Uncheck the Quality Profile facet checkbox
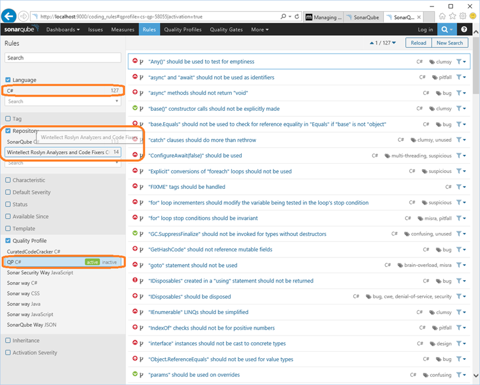The height and width of the screenshot is (385, 480). [8, 241]
